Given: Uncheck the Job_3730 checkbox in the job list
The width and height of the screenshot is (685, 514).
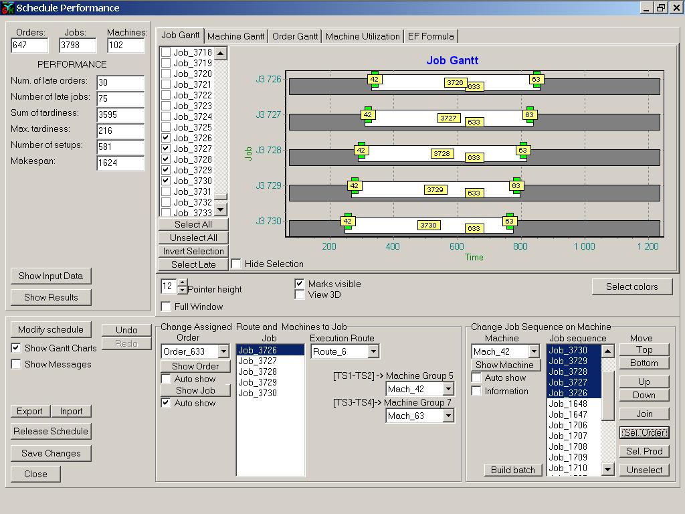Looking at the screenshot, I should [x=166, y=181].
